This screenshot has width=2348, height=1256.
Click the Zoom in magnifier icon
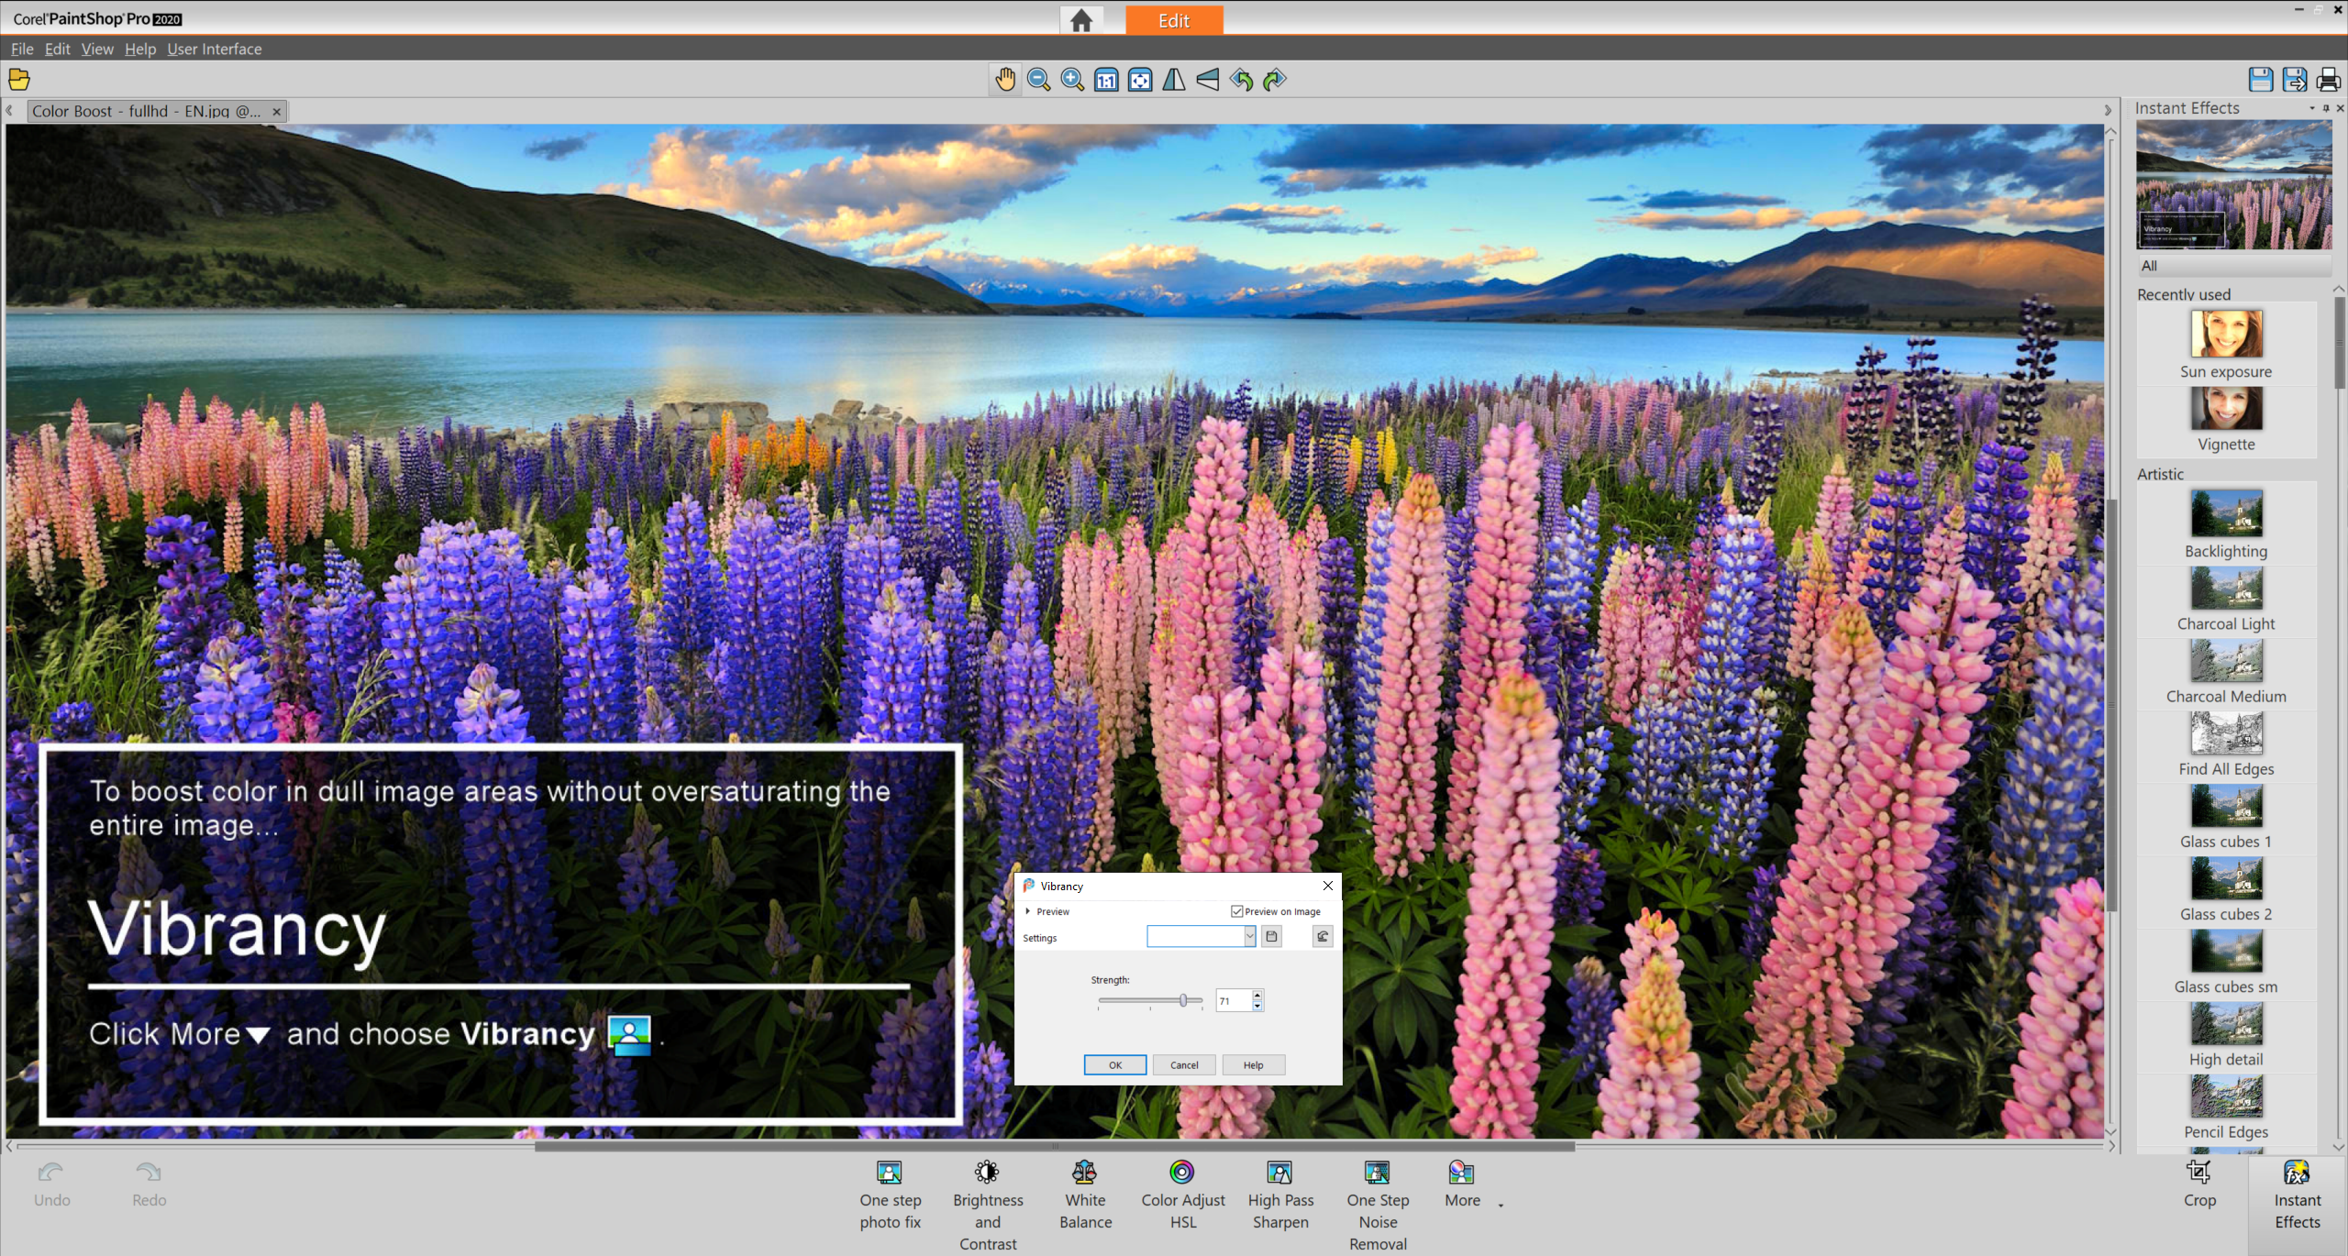(x=1071, y=80)
